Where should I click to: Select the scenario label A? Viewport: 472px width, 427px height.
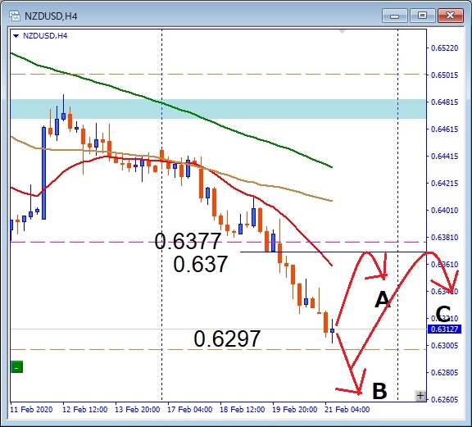coord(383,300)
